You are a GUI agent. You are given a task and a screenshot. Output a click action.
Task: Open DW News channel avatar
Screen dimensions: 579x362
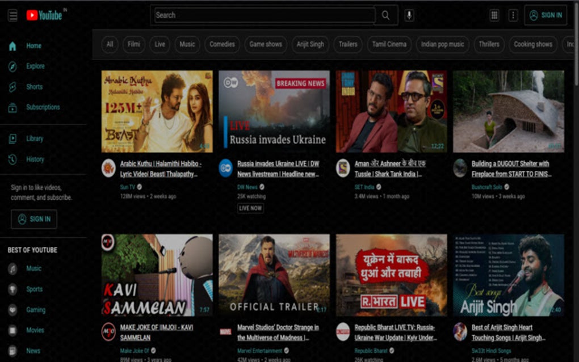(225, 169)
